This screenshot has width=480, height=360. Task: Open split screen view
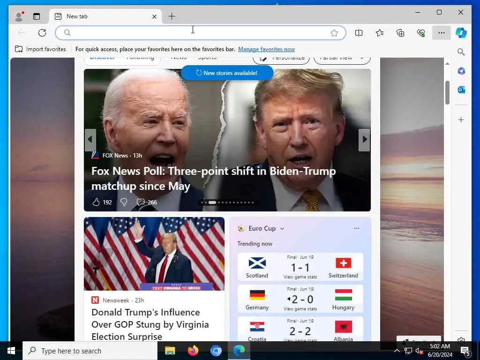click(x=359, y=33)
